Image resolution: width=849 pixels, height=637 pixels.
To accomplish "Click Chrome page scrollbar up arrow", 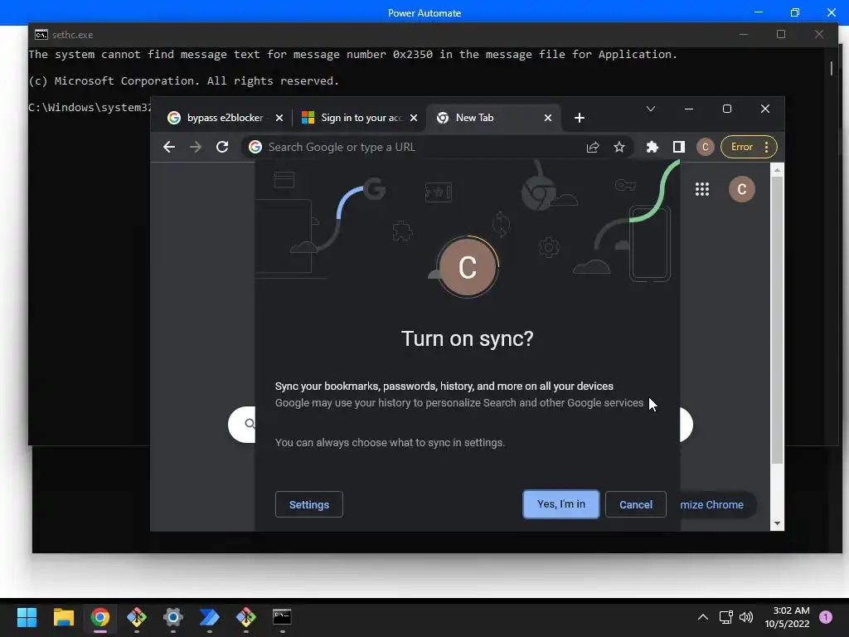I will click(x=777, y=170).
